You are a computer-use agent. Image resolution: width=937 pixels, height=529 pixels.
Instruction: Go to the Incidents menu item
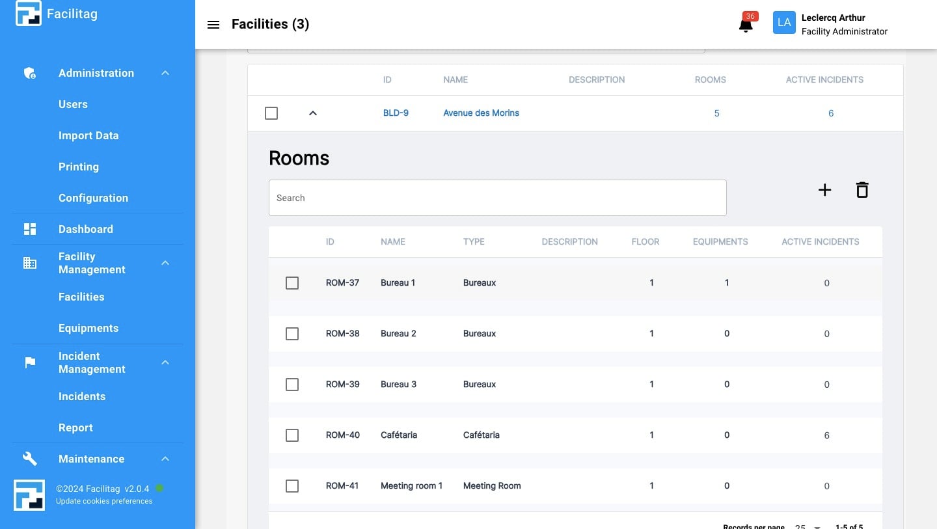(x=82, y=396)
